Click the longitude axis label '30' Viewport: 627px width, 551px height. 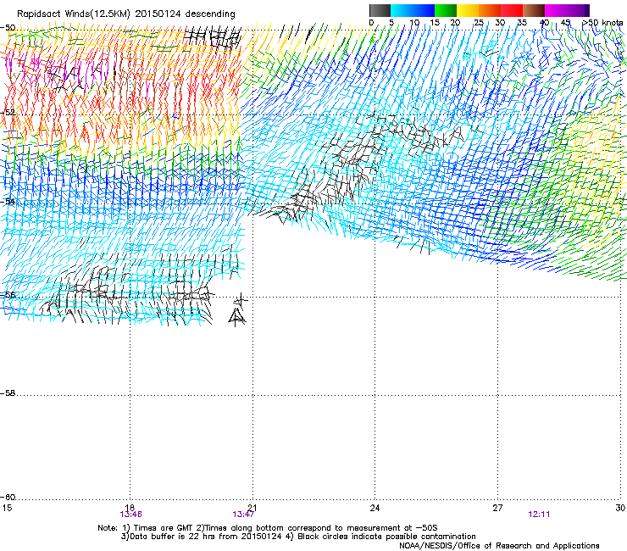coord(620,508)
